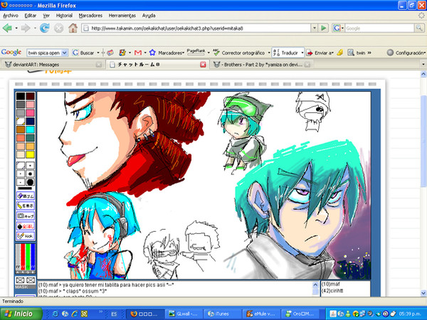Expand the Buscar button dropdown arrow
This screenshot has height=320, width=427.
pos(97,53)
